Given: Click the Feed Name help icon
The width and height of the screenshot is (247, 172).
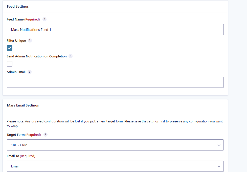Looking at the screenshot, I should click(x=44, y=19).
